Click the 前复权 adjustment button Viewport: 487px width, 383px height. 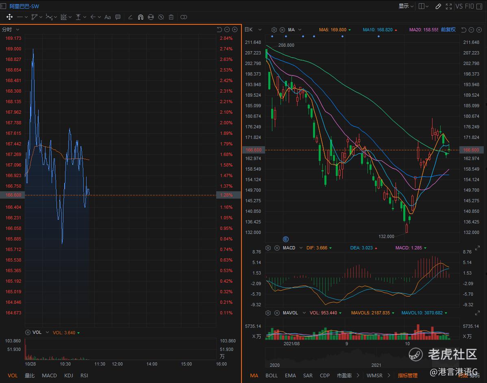pyautogui.click(x=448, y=30)
